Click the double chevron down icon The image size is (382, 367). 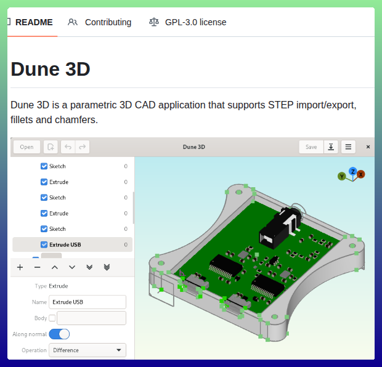[x=89, y=267]
